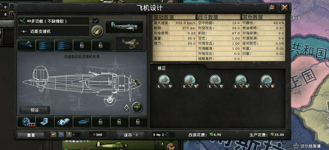Select the blue fuselage module slot

(82, 122)
